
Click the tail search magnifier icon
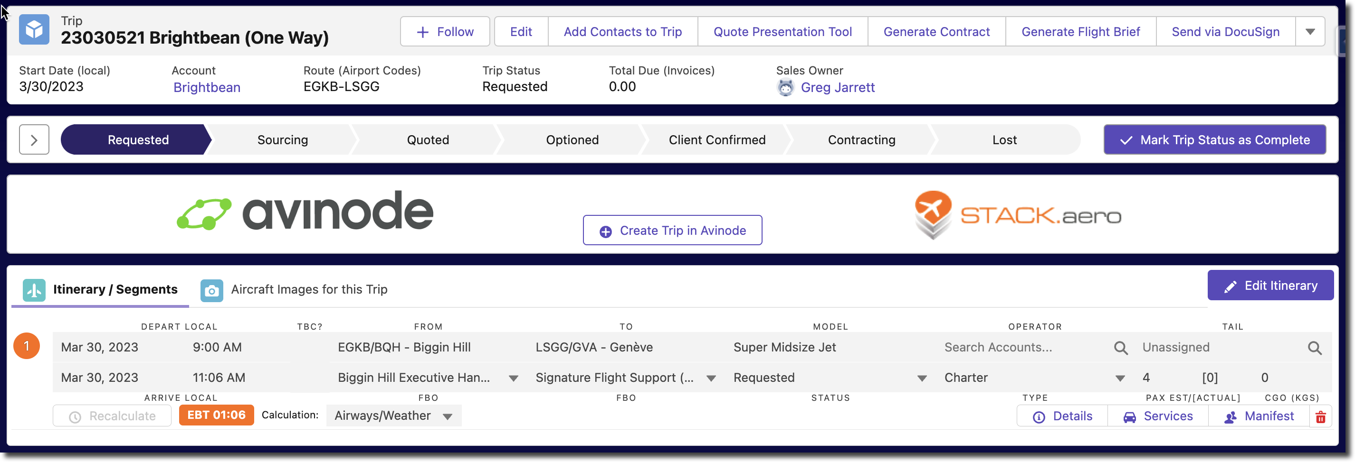1315,348
